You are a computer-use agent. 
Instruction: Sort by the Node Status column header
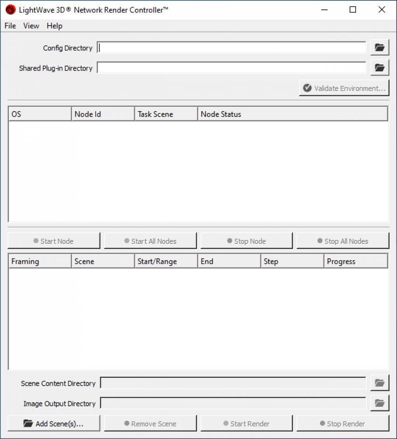click(292, 114)
